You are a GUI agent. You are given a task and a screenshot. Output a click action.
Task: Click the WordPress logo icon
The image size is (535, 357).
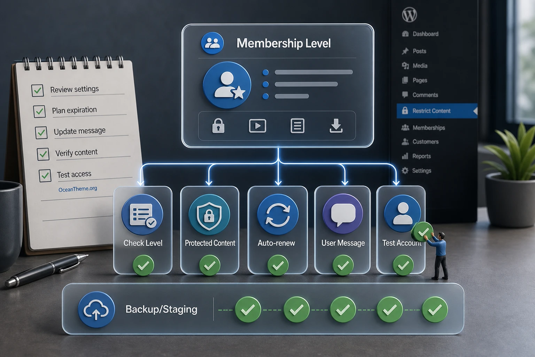coord(409,15)
